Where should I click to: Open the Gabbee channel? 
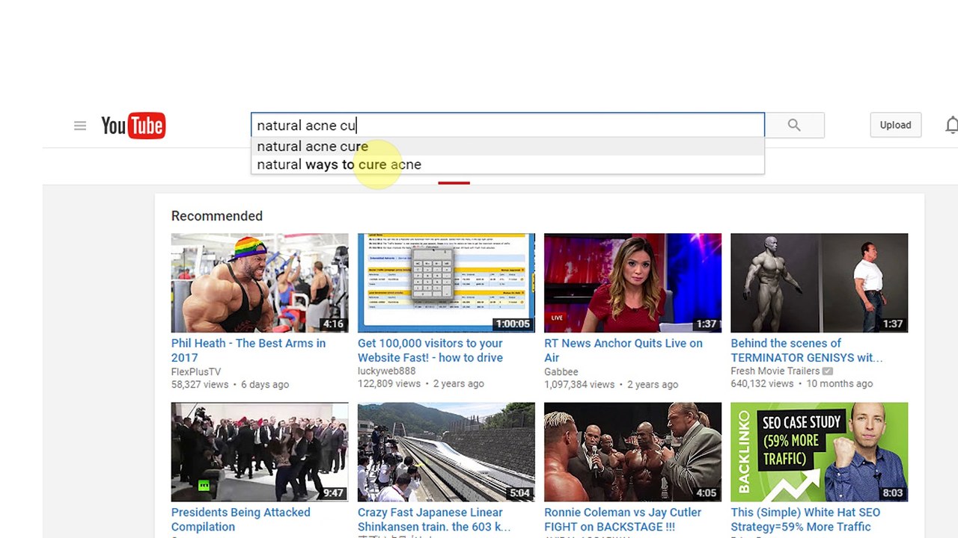click(x=561, y=371)
